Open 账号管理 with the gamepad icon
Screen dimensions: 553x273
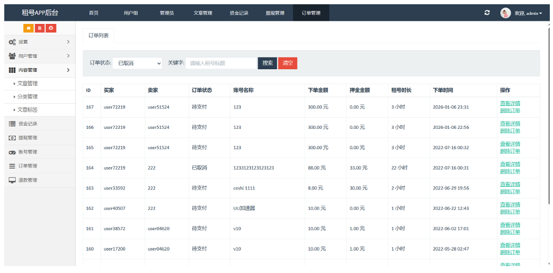27,152
